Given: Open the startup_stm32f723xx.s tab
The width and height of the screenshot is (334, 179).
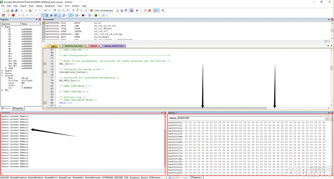Looking at the screenshot, I should pos(112,46).
